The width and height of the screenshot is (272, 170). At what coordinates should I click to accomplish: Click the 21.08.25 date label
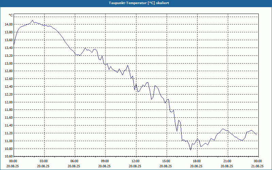coord(257,166)
